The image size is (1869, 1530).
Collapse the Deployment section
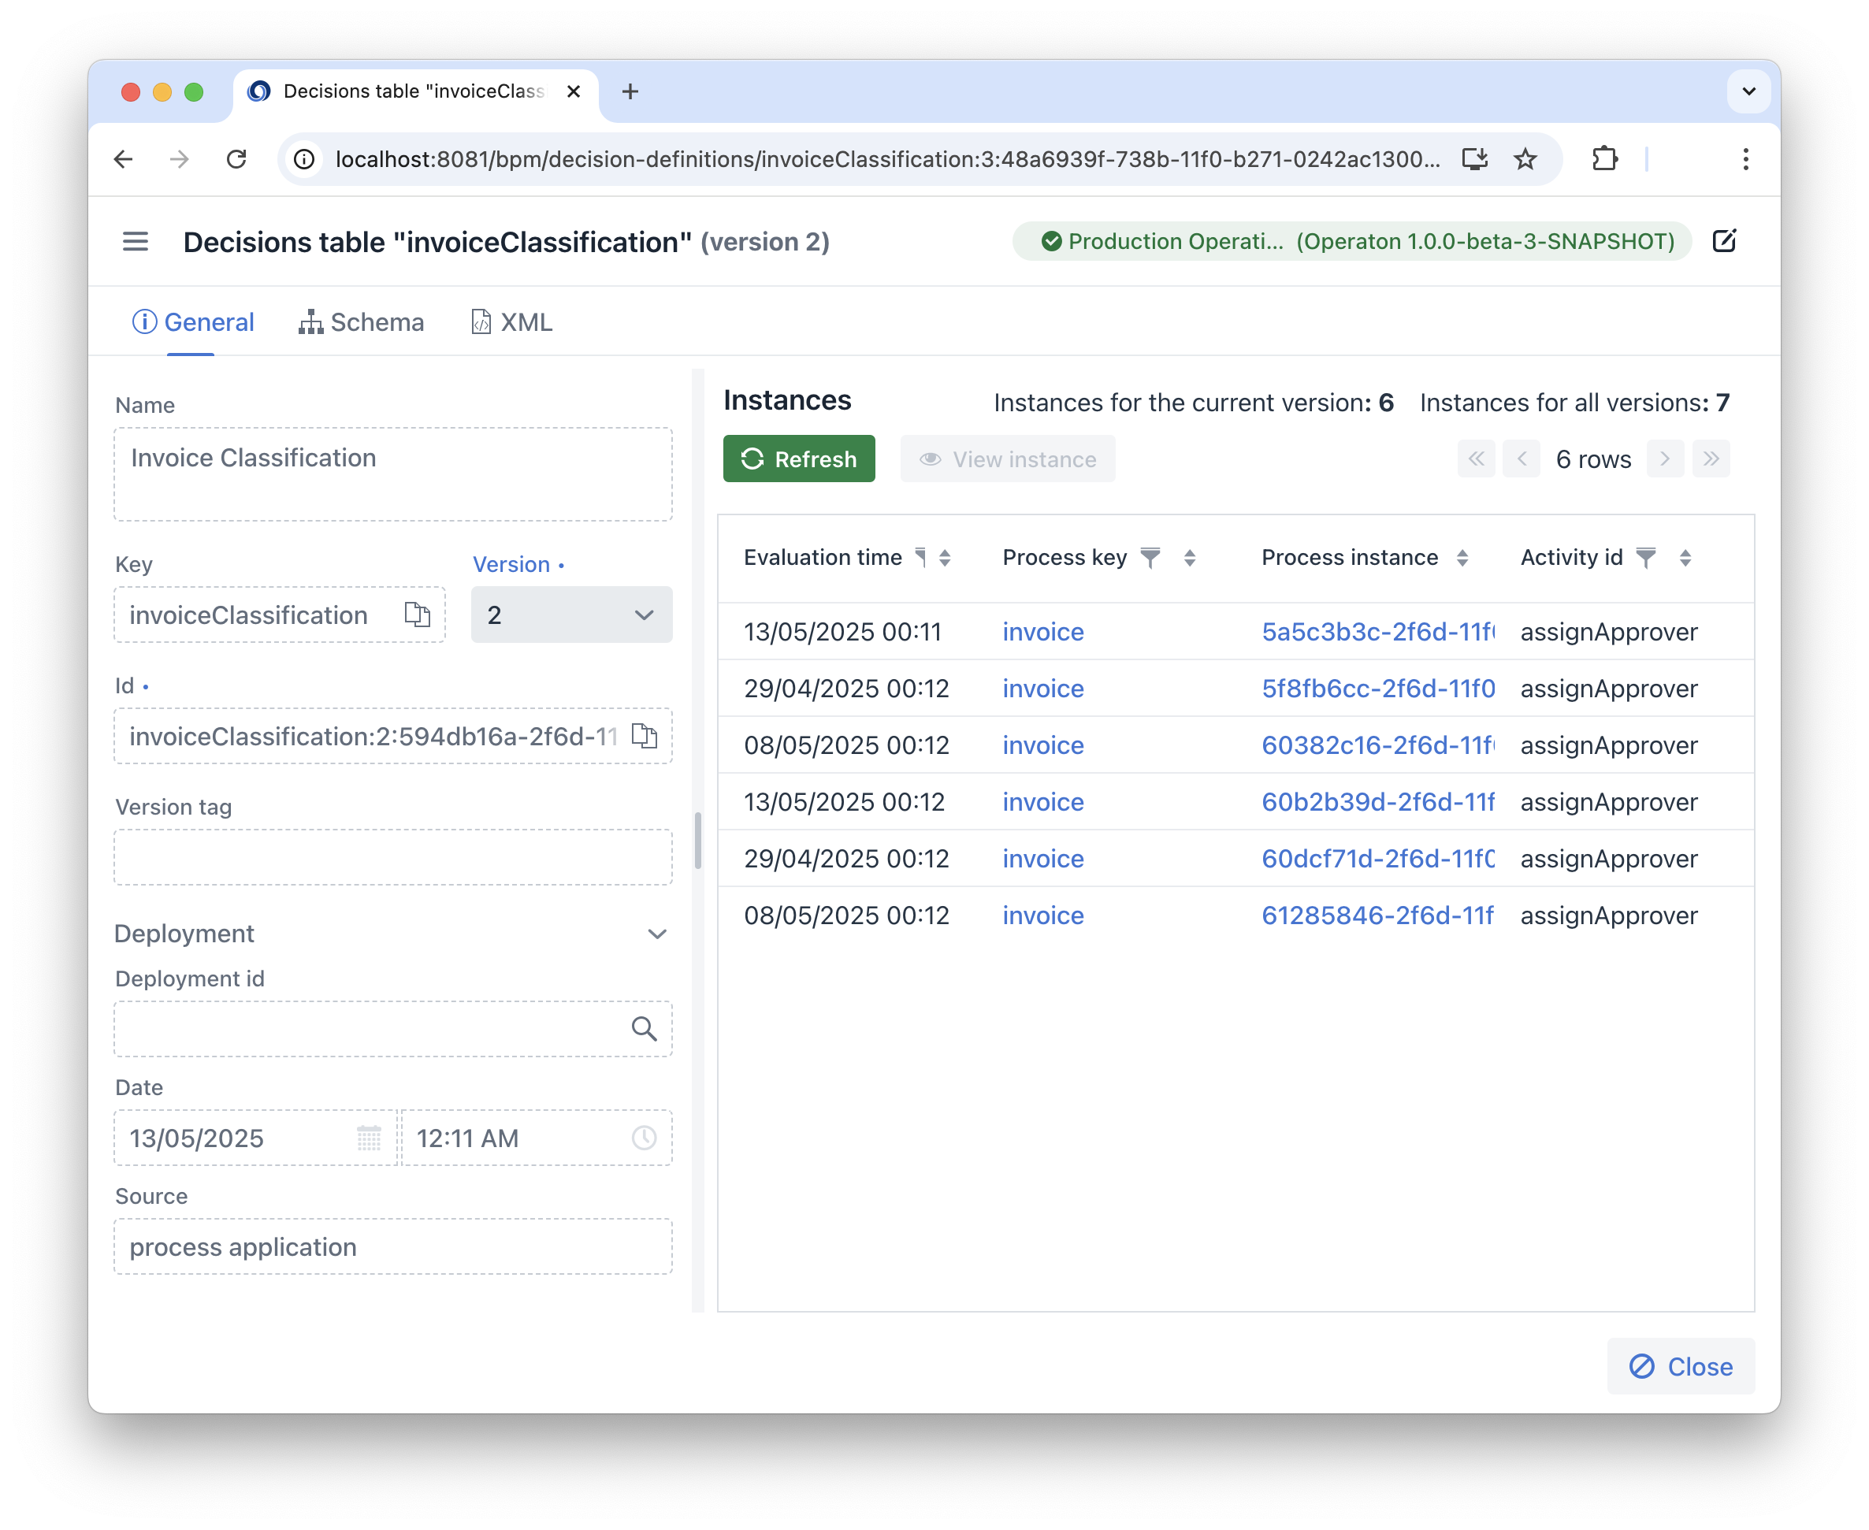pos(657,934)
